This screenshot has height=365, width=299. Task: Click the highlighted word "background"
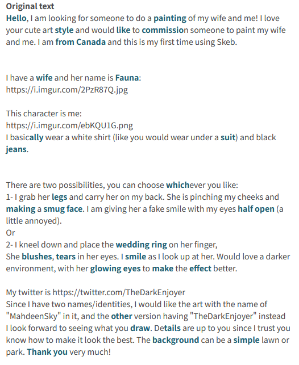click(x=176, y=340)
